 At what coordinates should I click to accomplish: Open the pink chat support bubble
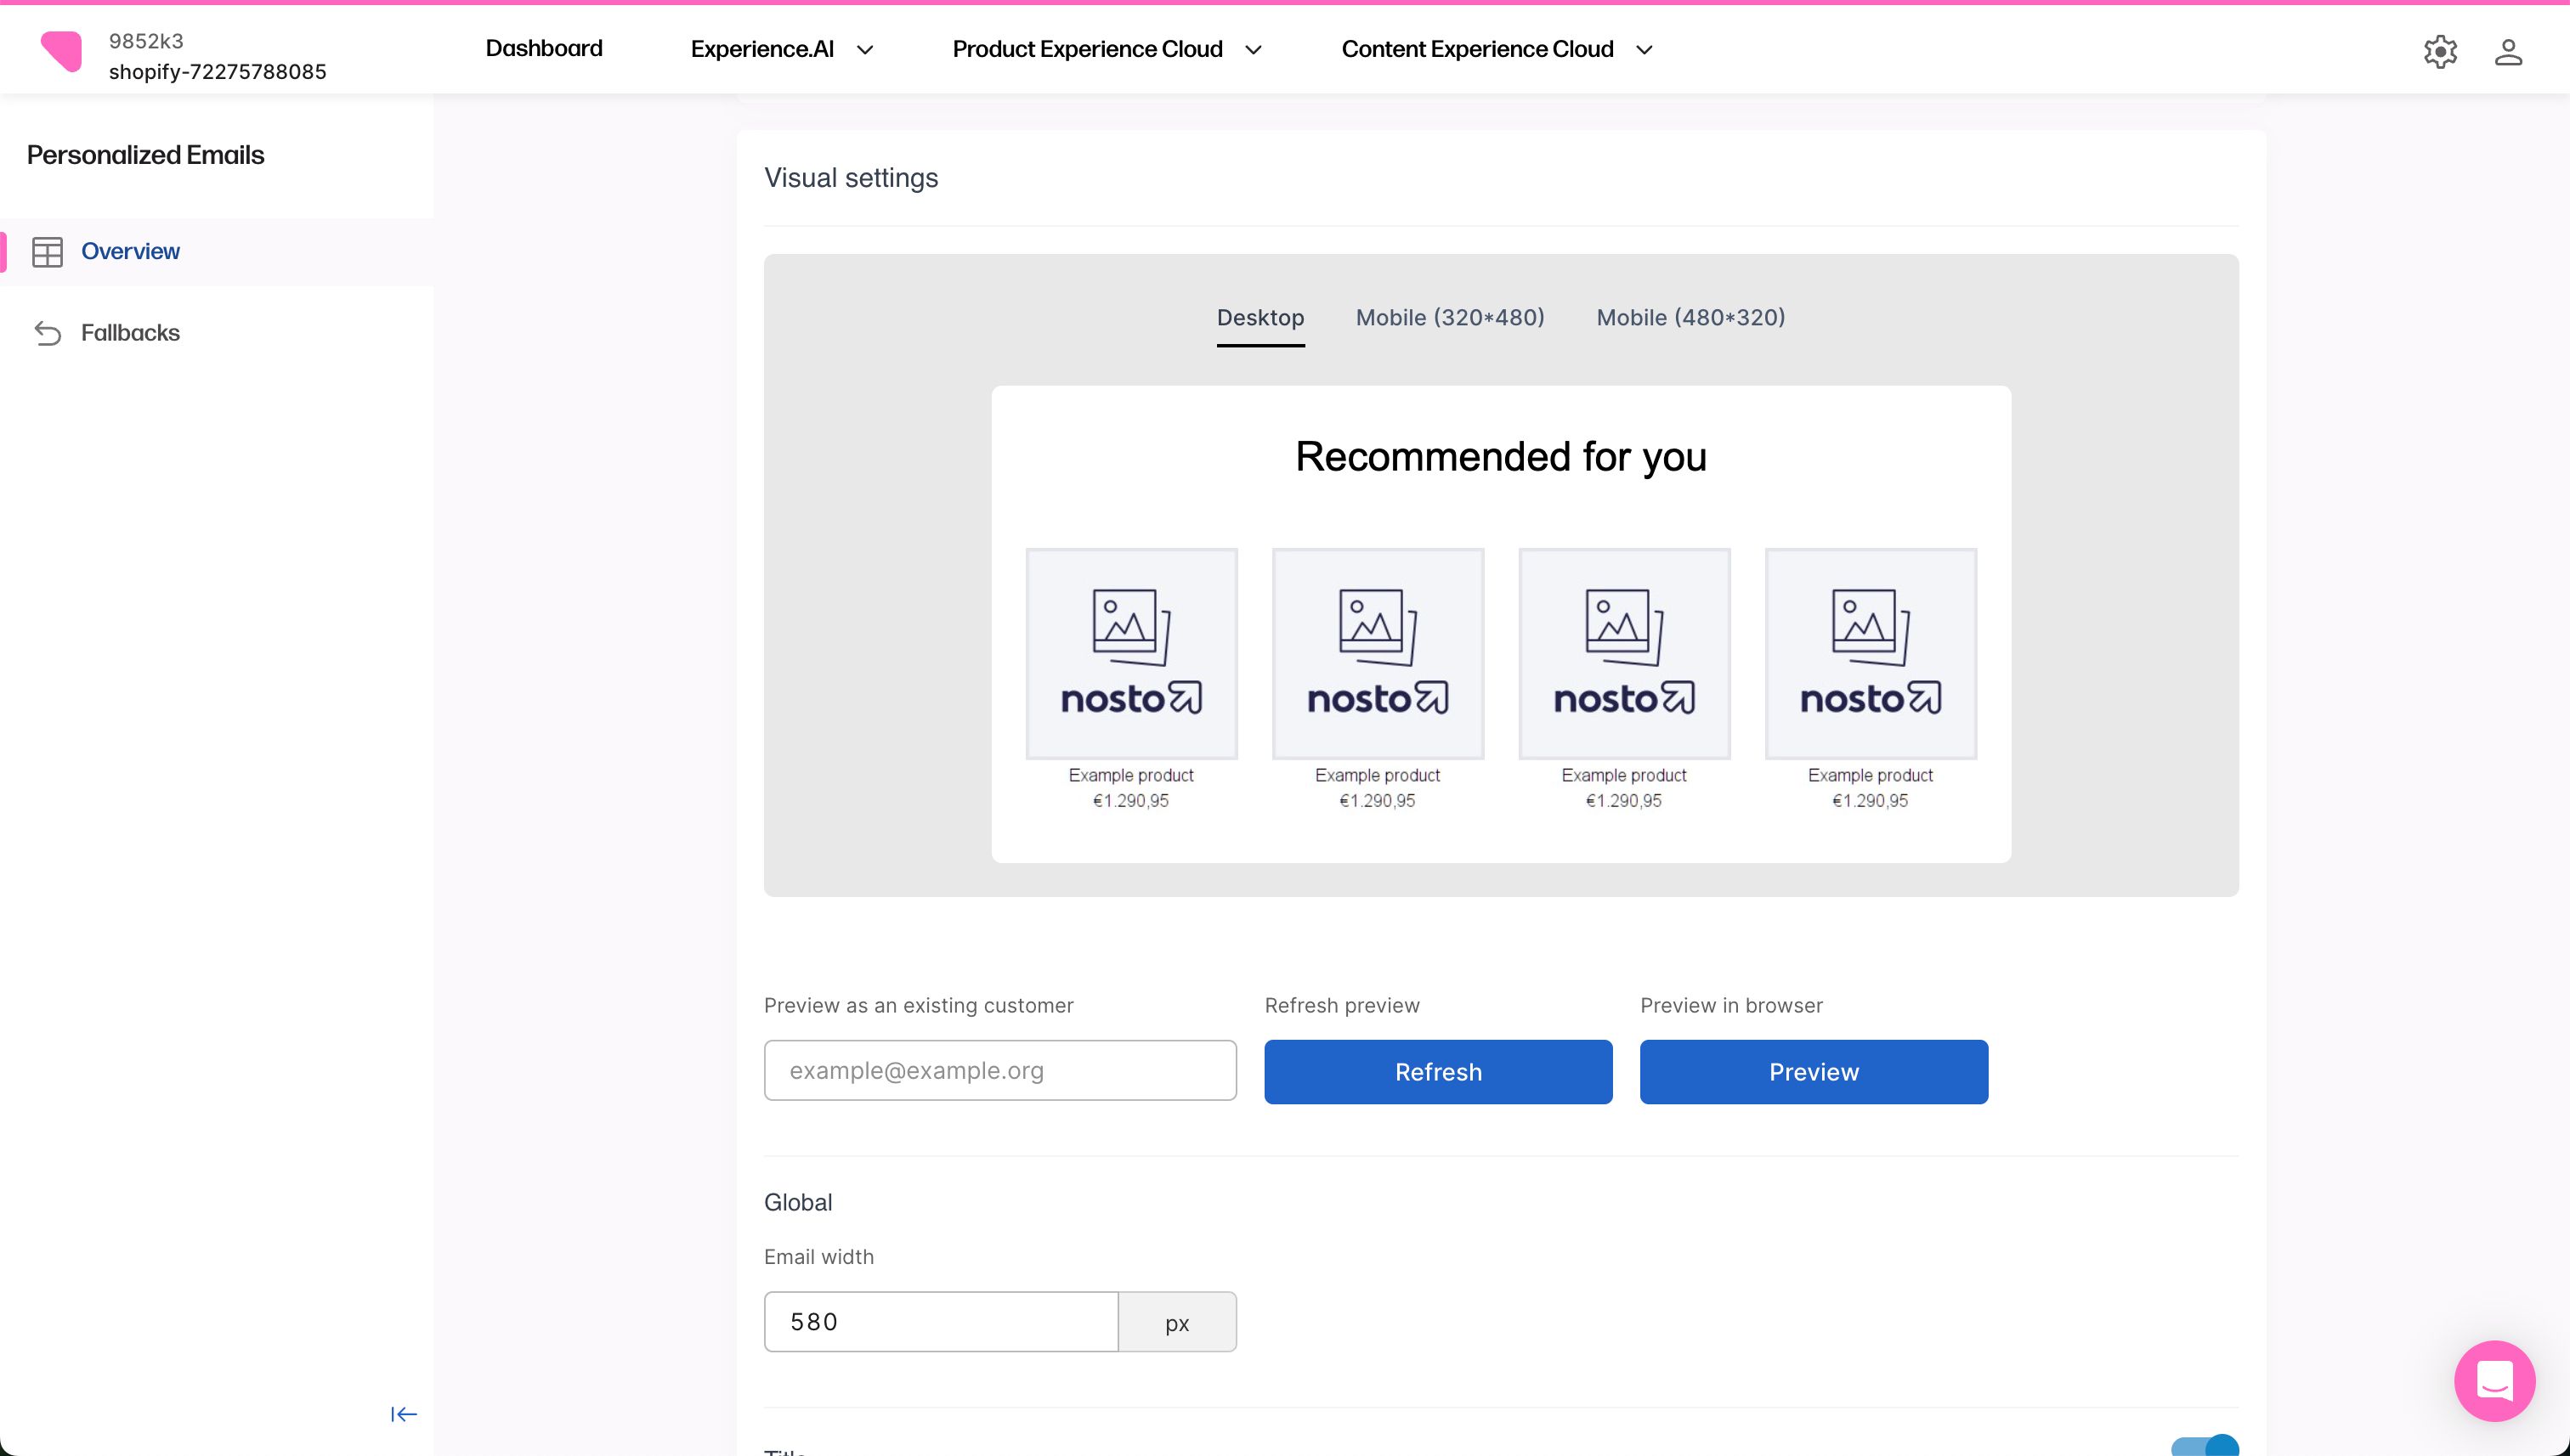coord(2494,1381)
